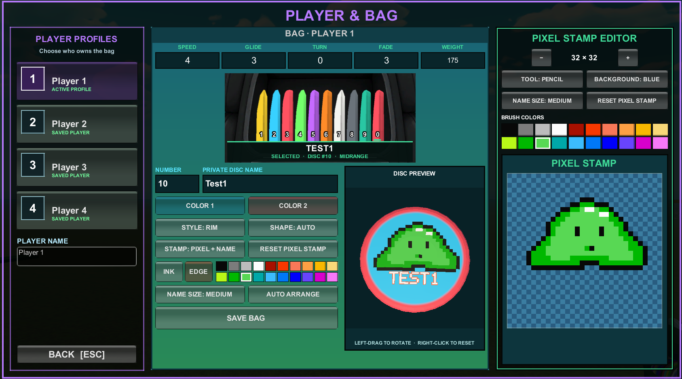682x379 pixels.
Task: Cycle NAME SIZE: MEDIUM in pixel stamp editor
Action: click(542, 101)
